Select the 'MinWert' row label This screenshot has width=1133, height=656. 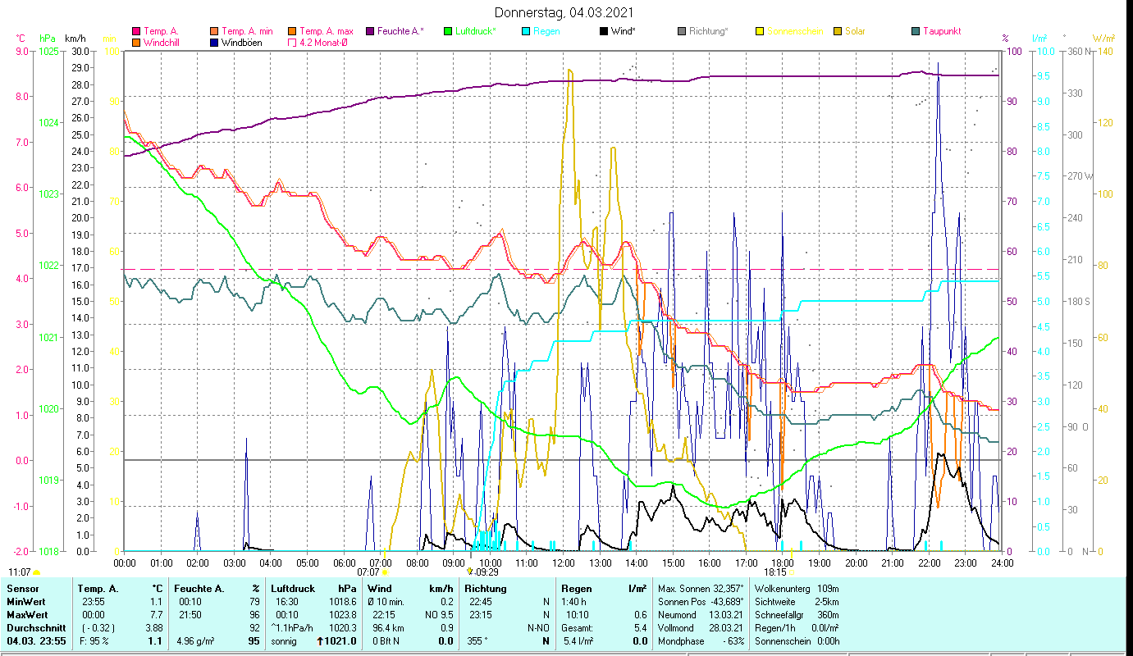(x=26, y=602)
